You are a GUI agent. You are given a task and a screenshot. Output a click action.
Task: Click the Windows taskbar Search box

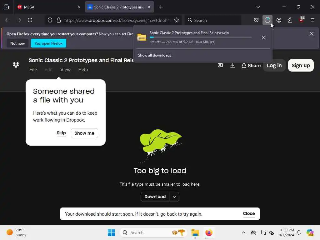pos(154,232)
